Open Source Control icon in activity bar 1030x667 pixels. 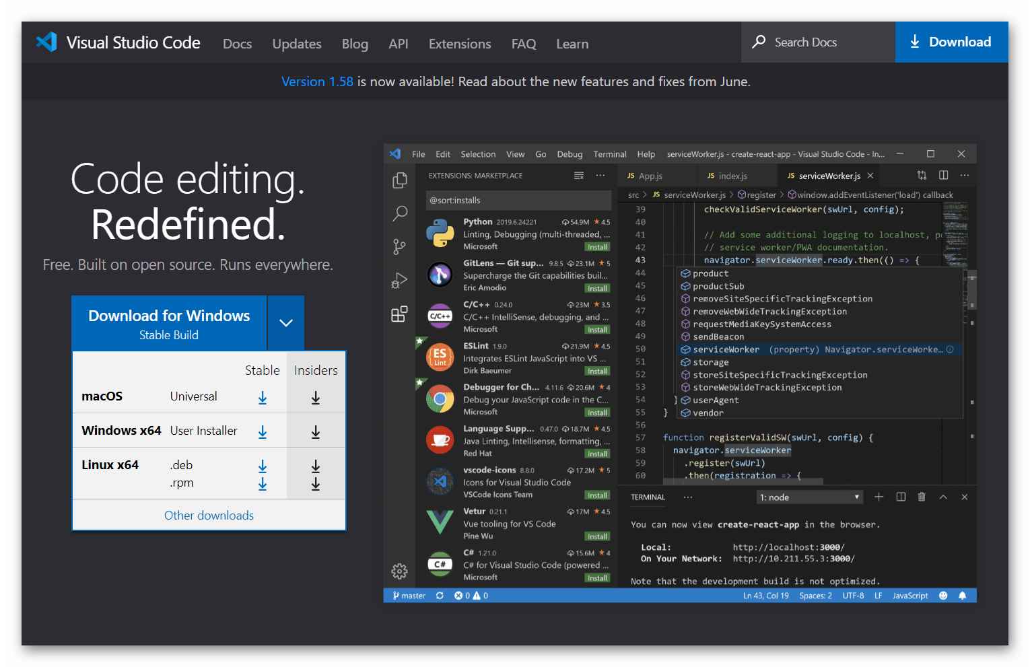pyautogui.click(x=399, y=247)
